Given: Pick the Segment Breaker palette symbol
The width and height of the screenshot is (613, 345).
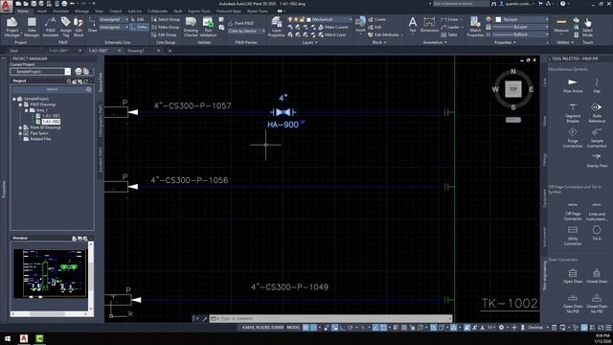Looking at the screenshot, I should pos(573,113).
